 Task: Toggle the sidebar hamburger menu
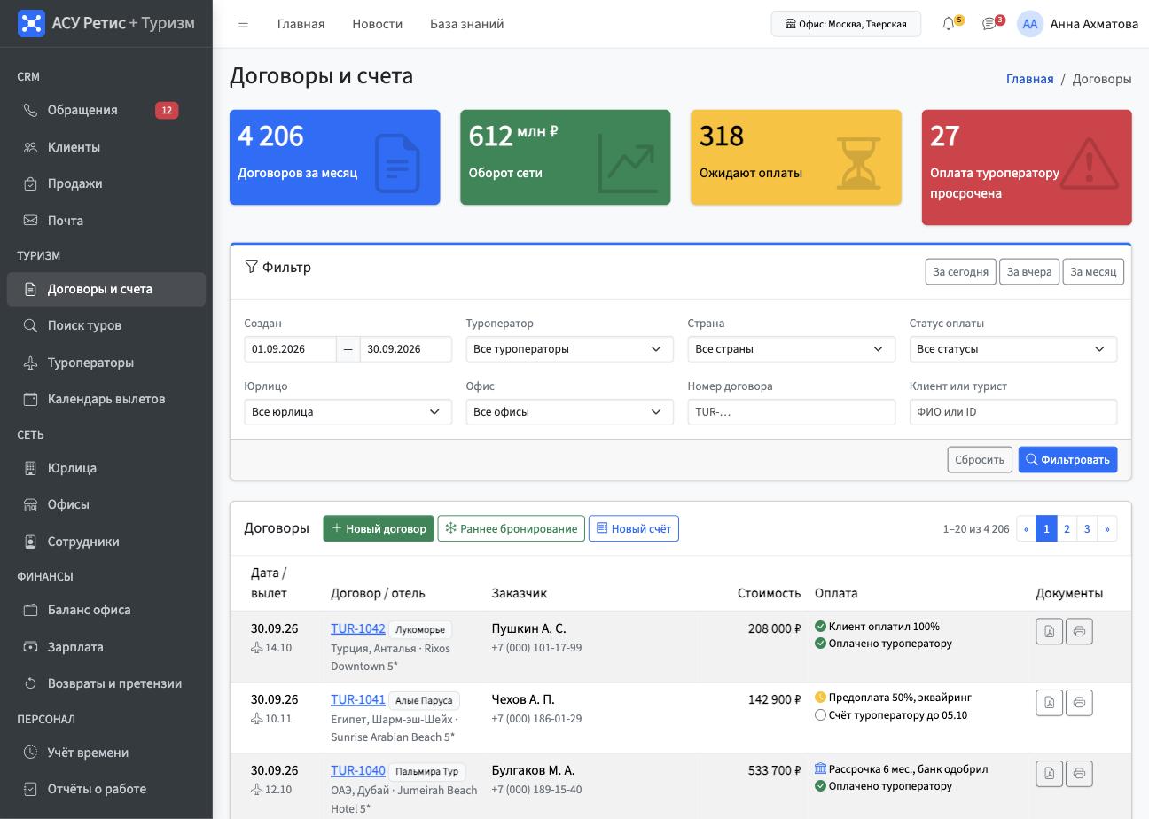pos(243,24)
